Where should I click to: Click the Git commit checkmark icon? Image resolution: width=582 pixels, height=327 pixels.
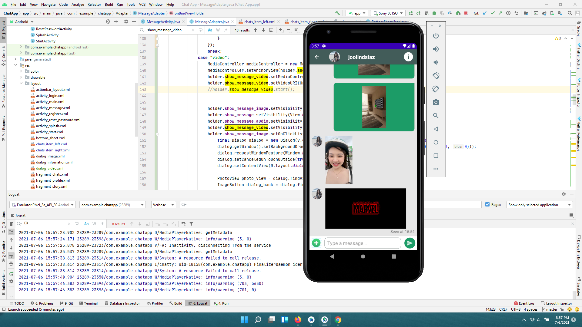(x=493, y=13)
